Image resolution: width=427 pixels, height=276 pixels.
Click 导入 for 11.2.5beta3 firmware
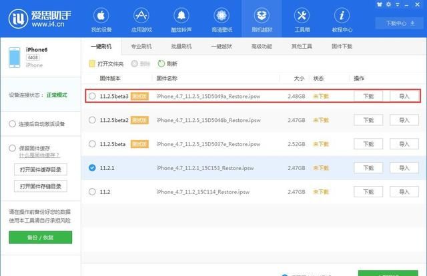(x=404, y=96)
